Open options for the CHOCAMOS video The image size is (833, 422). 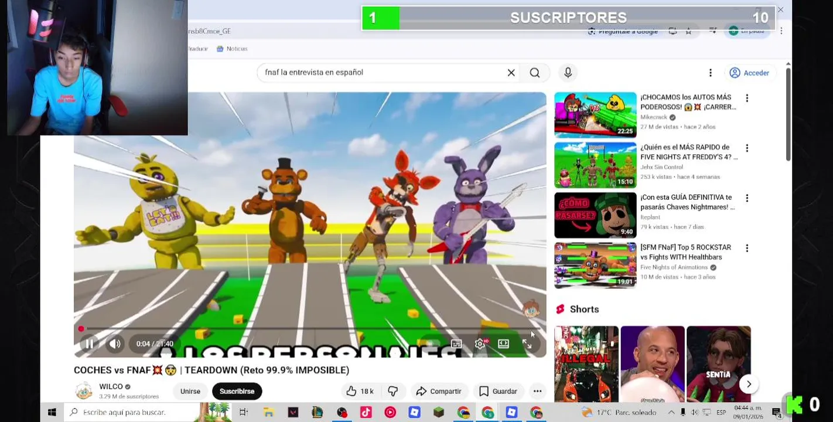[747, 98]
